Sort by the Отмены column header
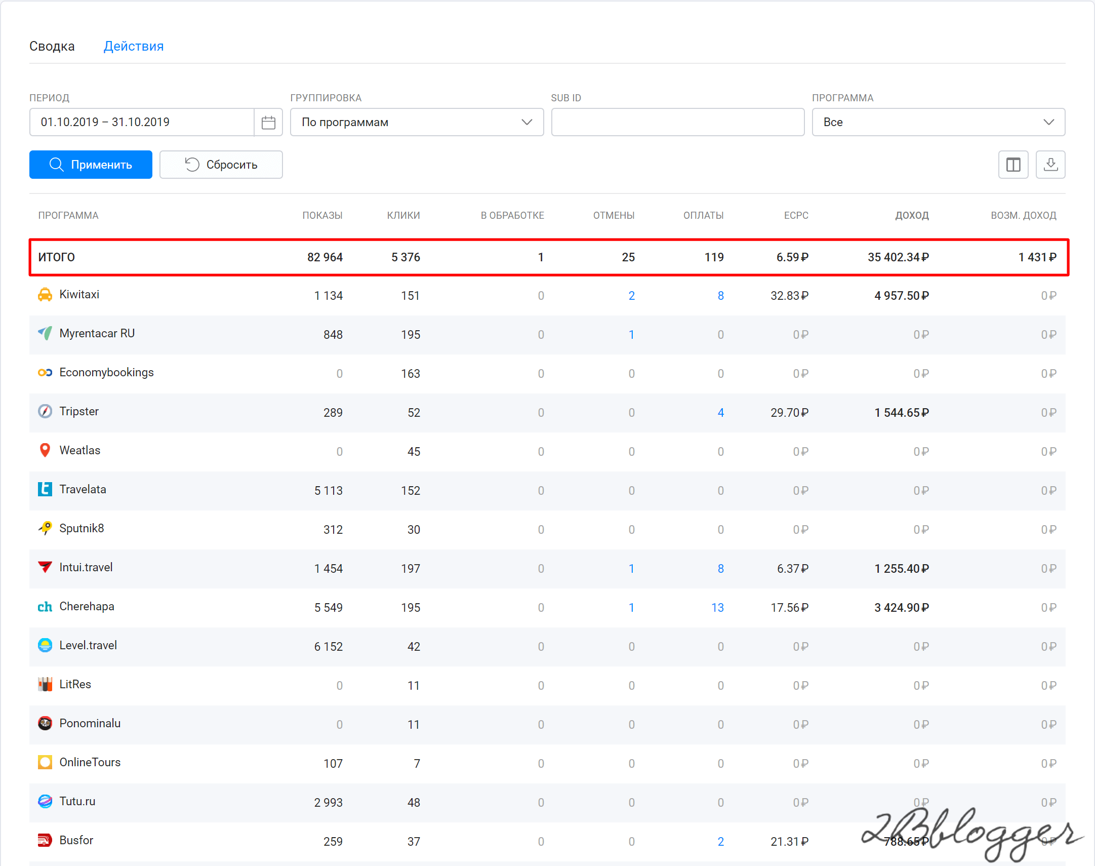This screenshot has height=866, width=1095. click(x=614, y=215)
